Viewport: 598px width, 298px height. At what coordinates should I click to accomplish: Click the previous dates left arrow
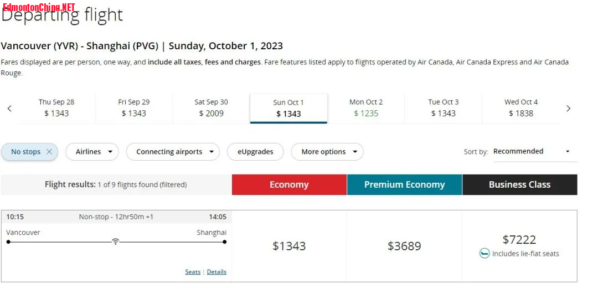tap(9, 109)
